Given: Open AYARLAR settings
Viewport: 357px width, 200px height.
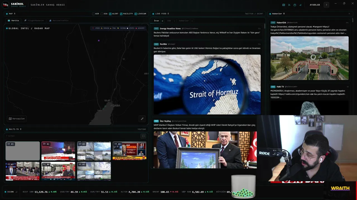Looking at the screenshot, I should coord(315,5).
